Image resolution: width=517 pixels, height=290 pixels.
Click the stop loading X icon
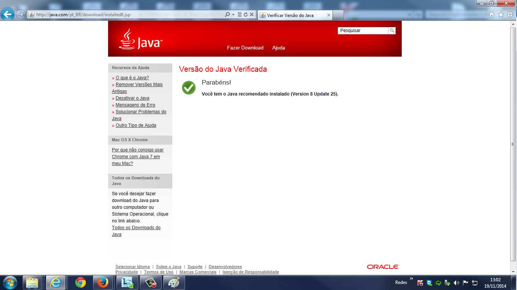251,15
